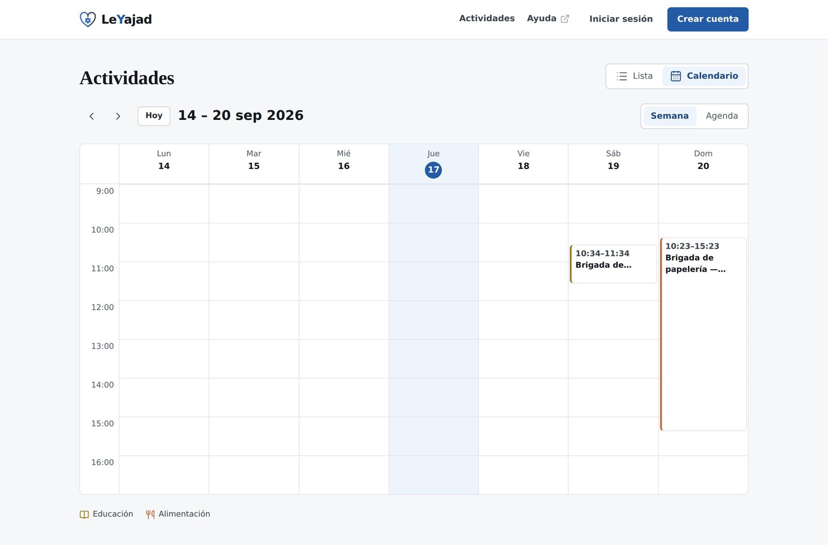828x545 pixels.
Task: Open the Saturday 10:34–11:34 Brigada event
Action: [613, 264]
